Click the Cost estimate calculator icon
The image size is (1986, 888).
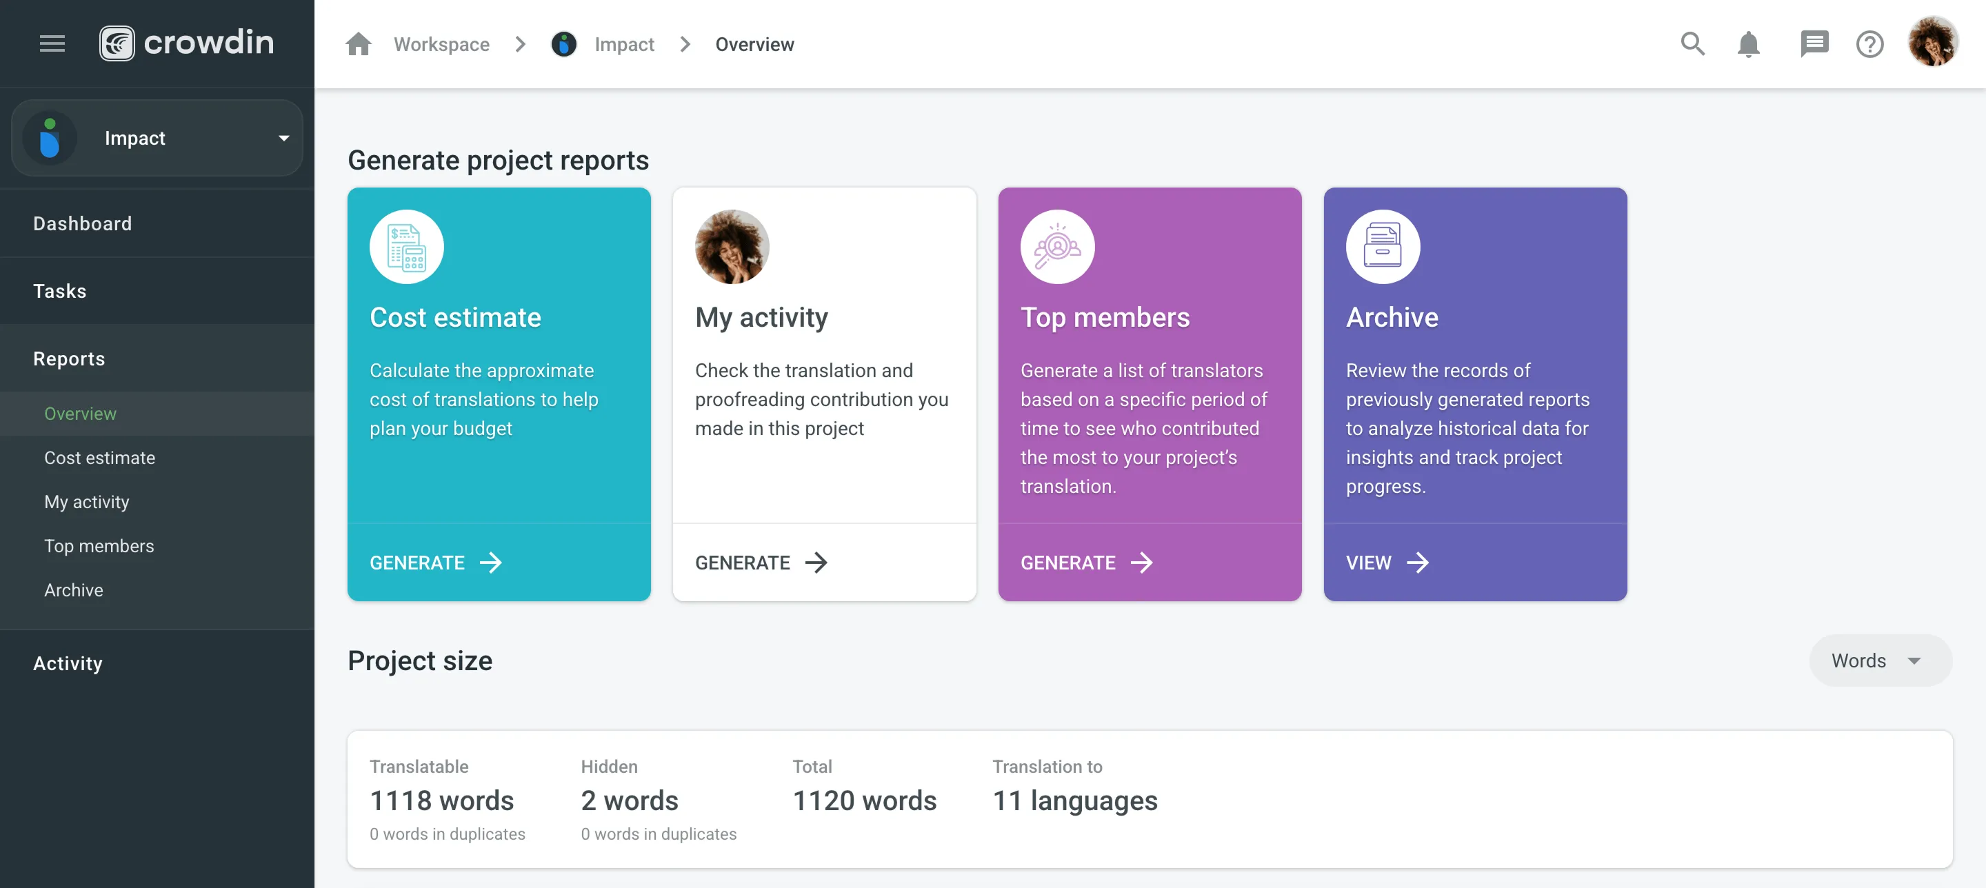pyautogui.click(x=406, y=247)
